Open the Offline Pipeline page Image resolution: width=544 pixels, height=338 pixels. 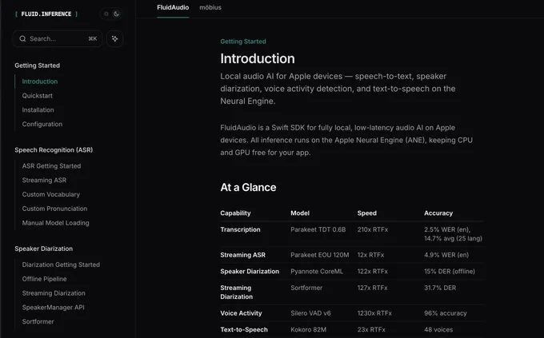point(45,279)
